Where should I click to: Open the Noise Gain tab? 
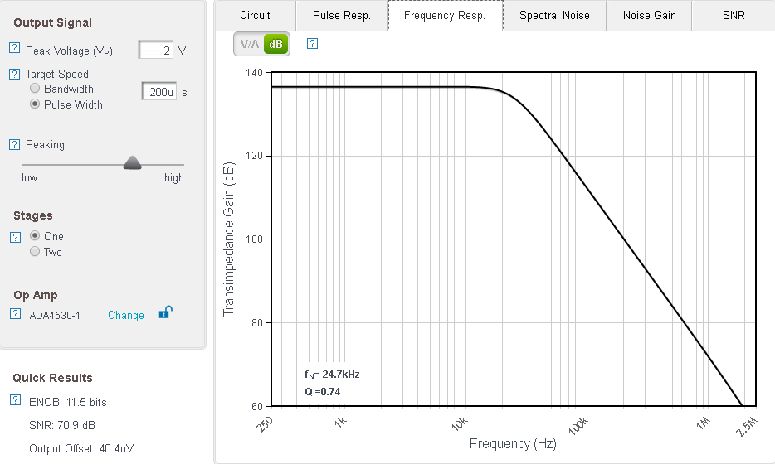649,15
